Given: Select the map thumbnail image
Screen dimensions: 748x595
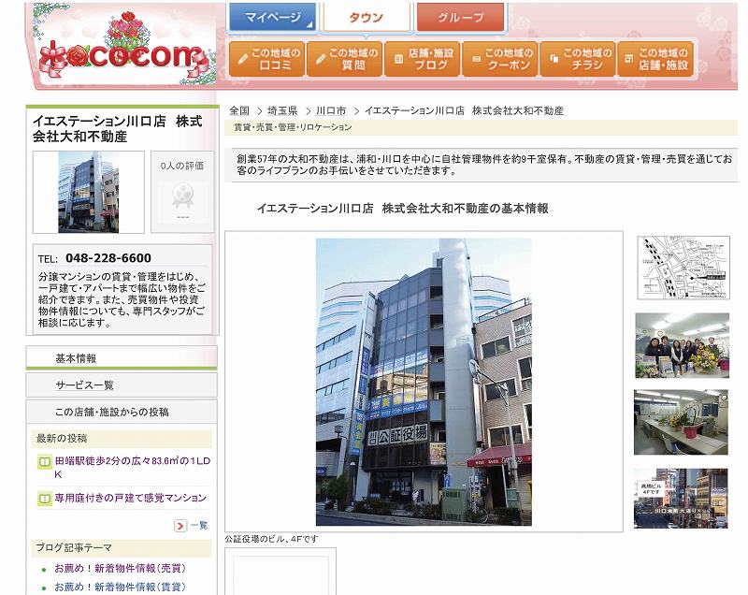Looking at the screenshot, I should (683, 268).
